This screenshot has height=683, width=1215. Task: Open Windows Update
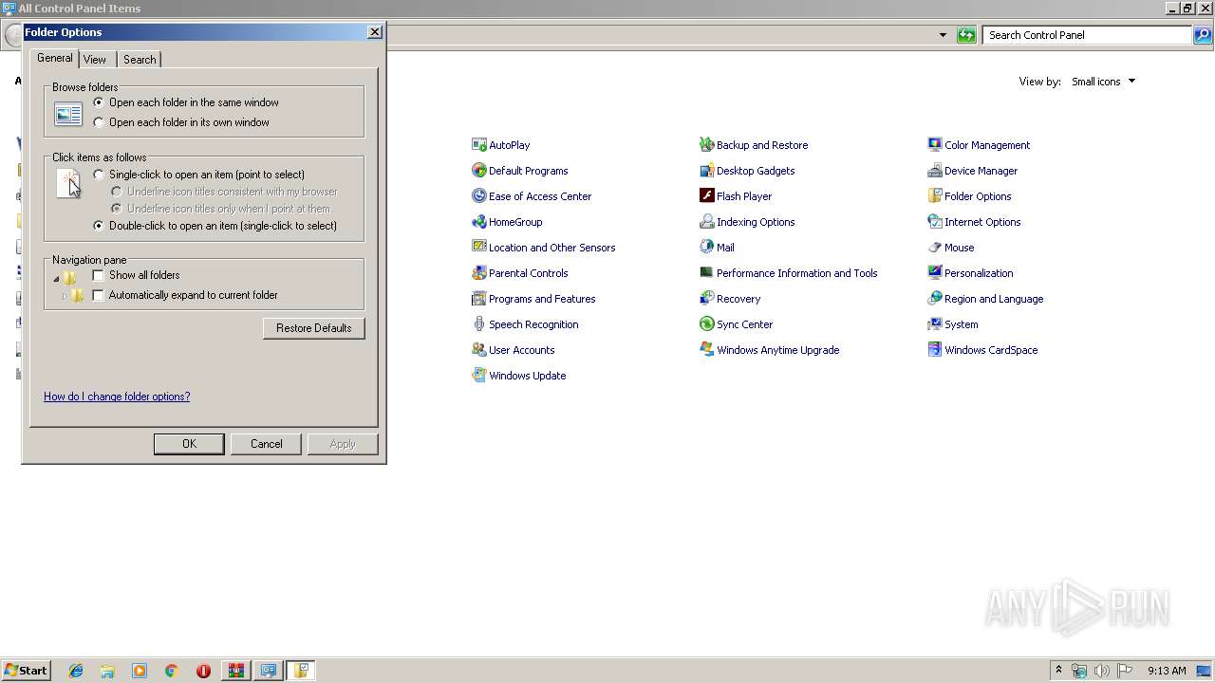click(x=518, y=376)
